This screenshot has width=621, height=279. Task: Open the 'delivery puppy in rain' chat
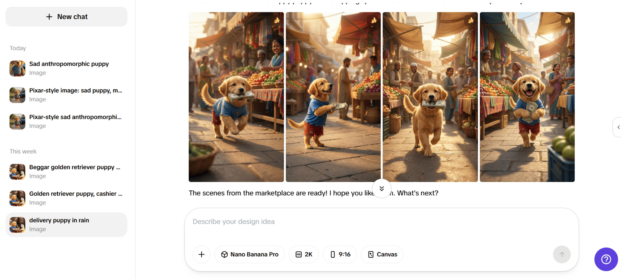[x=66, y=224]
